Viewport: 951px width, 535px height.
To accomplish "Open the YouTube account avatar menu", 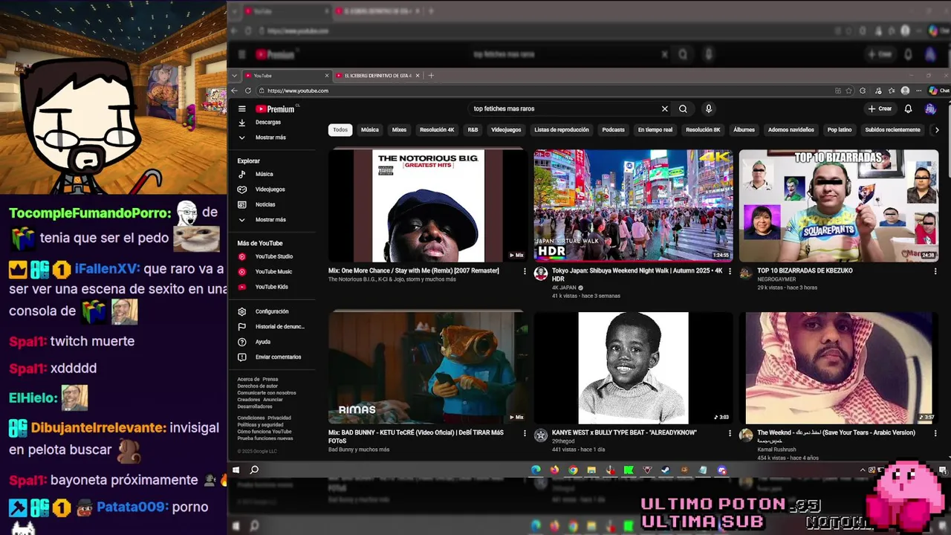I will [x=930, y=108].
